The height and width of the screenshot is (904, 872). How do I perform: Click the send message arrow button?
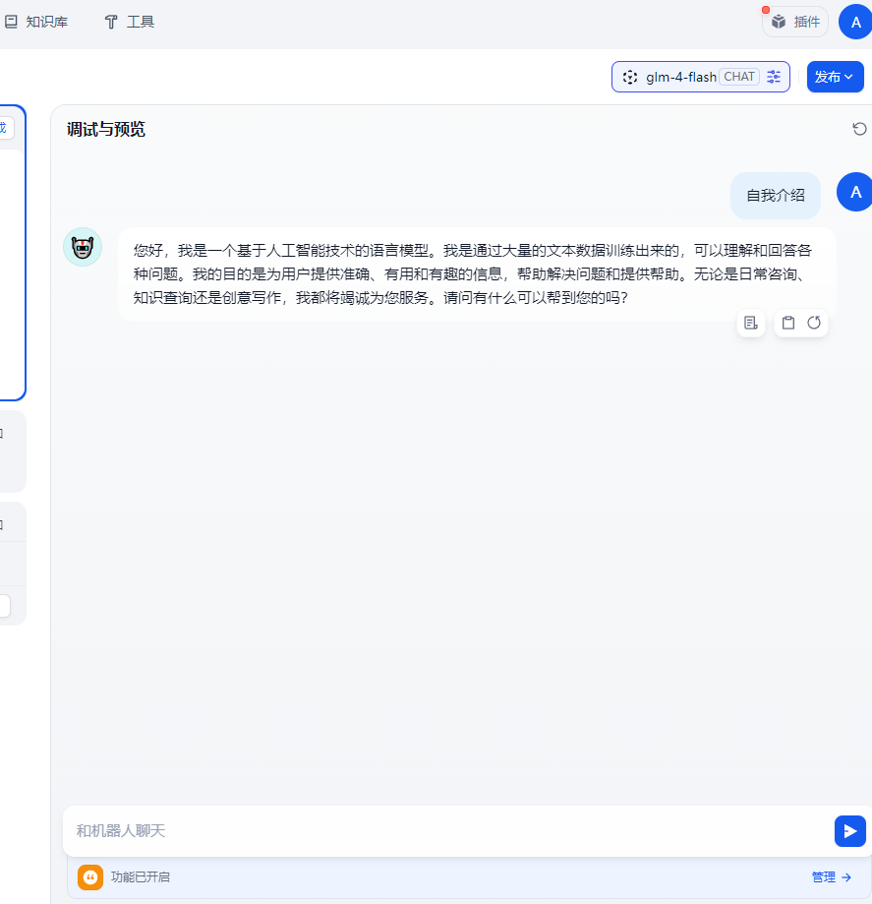click(x=850, y=831)
